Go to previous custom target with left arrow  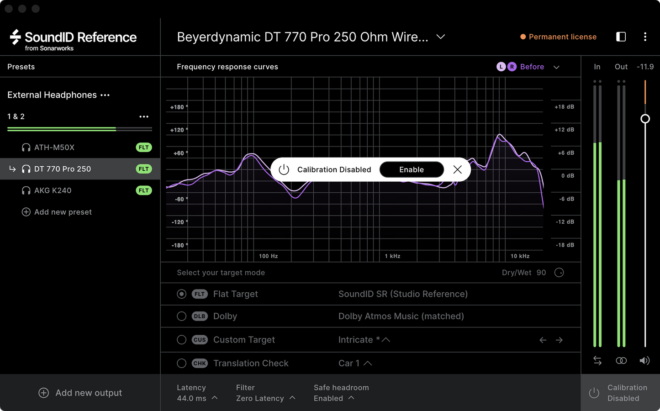(543, 340)
